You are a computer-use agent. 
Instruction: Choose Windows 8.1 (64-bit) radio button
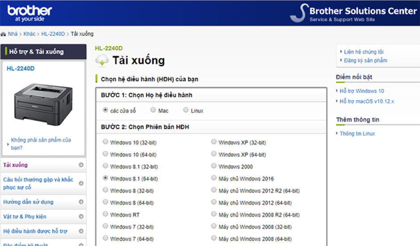(105, 178)
